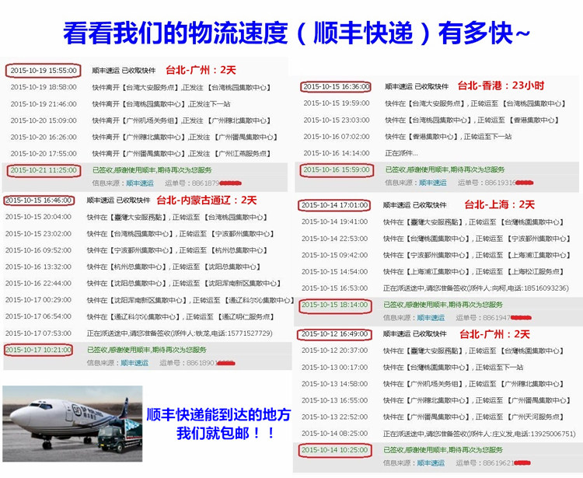
Task: Select the timestamp 2015-10-17 10:21:00
Action: (x=38, y=350)
